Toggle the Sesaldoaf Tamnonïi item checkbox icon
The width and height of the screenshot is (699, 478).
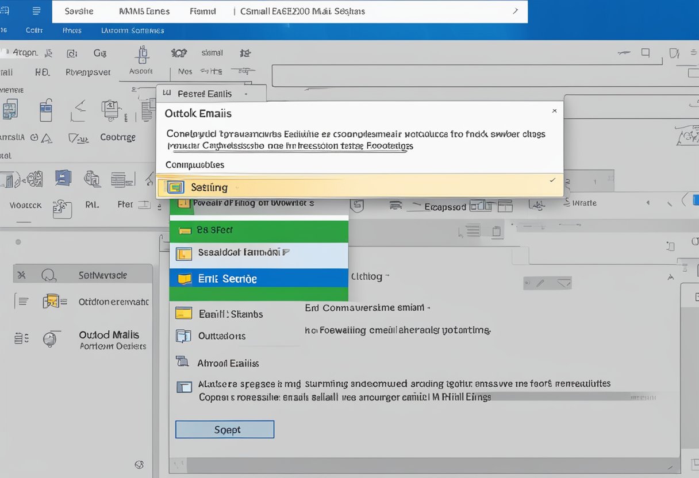click(183, 253)
